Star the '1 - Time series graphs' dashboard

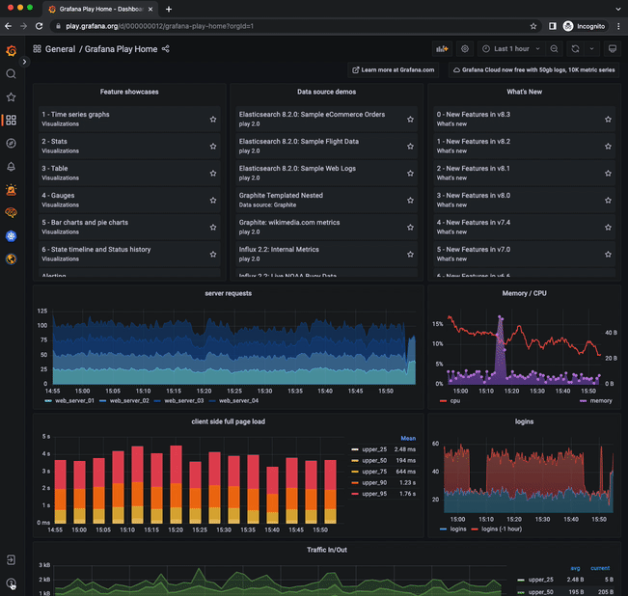pyautogui.click(x=213, y=120)
